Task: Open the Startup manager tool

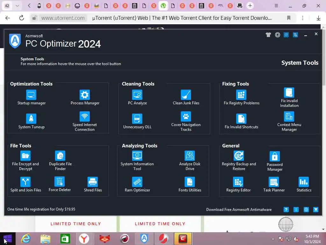Action: click(x=31, y=97)
